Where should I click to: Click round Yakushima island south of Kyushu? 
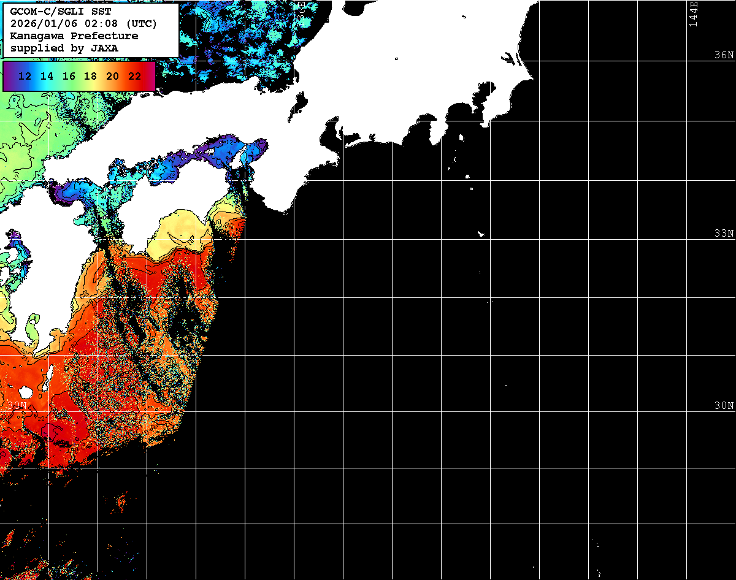coord(25,392)
